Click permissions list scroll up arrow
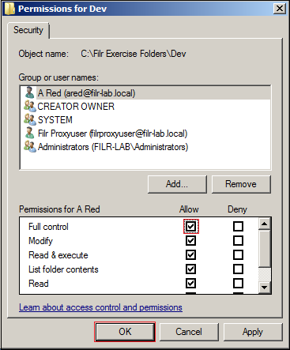The height and width of the screenshot is (350, 290). click(264, 224)
